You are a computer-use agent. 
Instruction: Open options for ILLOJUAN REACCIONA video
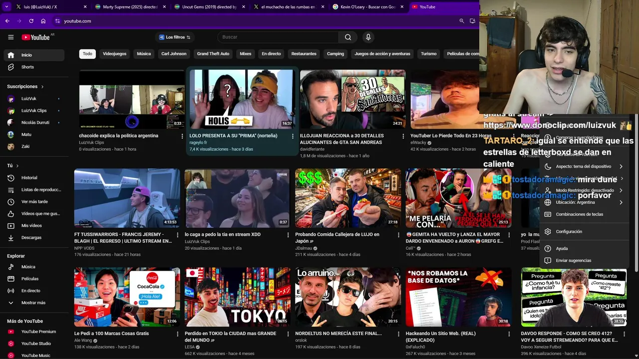pyautogui.click(x=403, y=136)
